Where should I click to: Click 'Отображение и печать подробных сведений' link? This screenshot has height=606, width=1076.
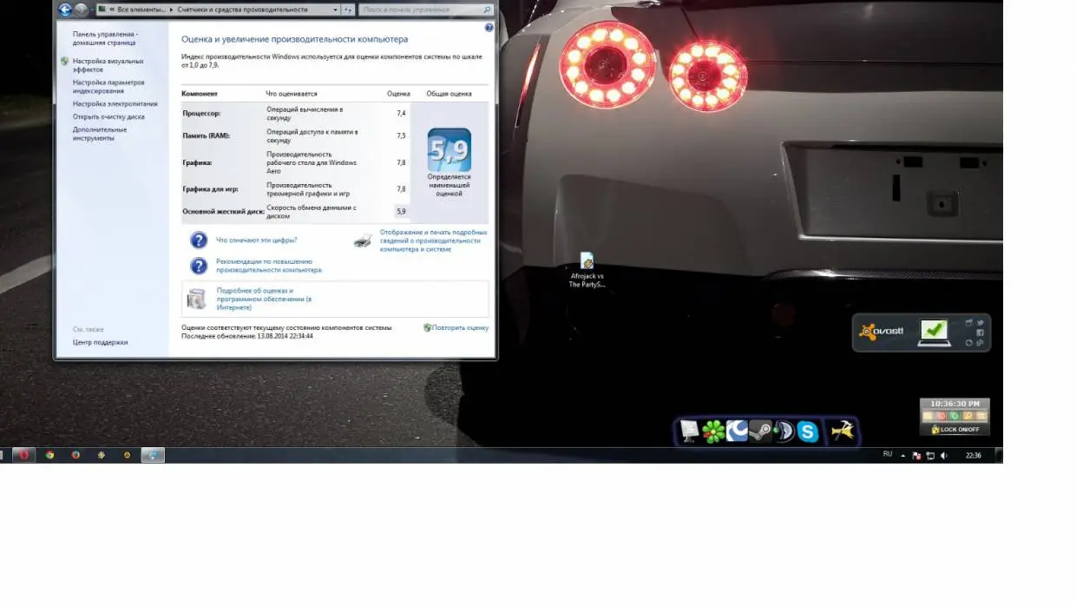tap(434, 240)
